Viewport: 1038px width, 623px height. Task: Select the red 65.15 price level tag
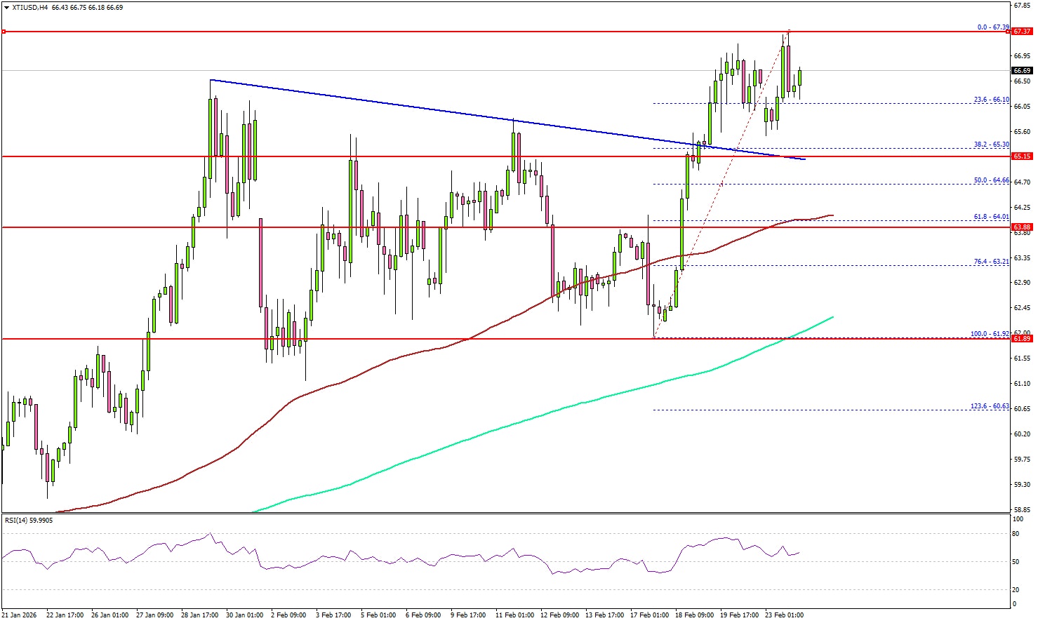[1022, 156]
